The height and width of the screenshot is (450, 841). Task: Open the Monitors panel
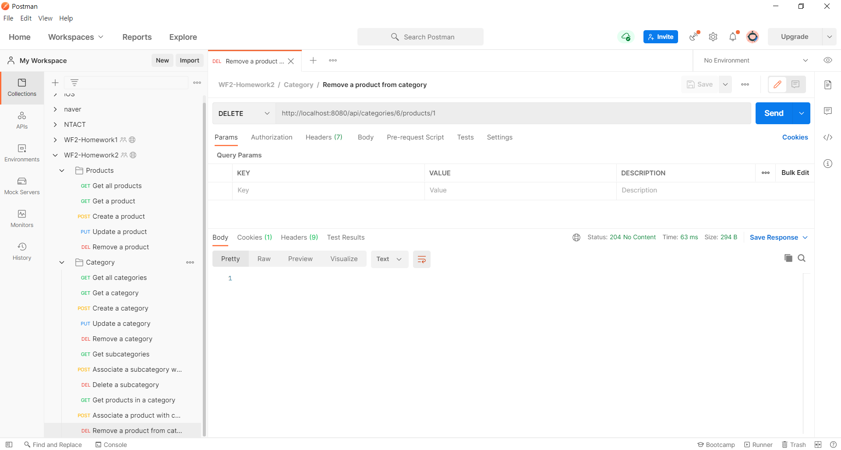pyautogui.click(x=22, y=219)
